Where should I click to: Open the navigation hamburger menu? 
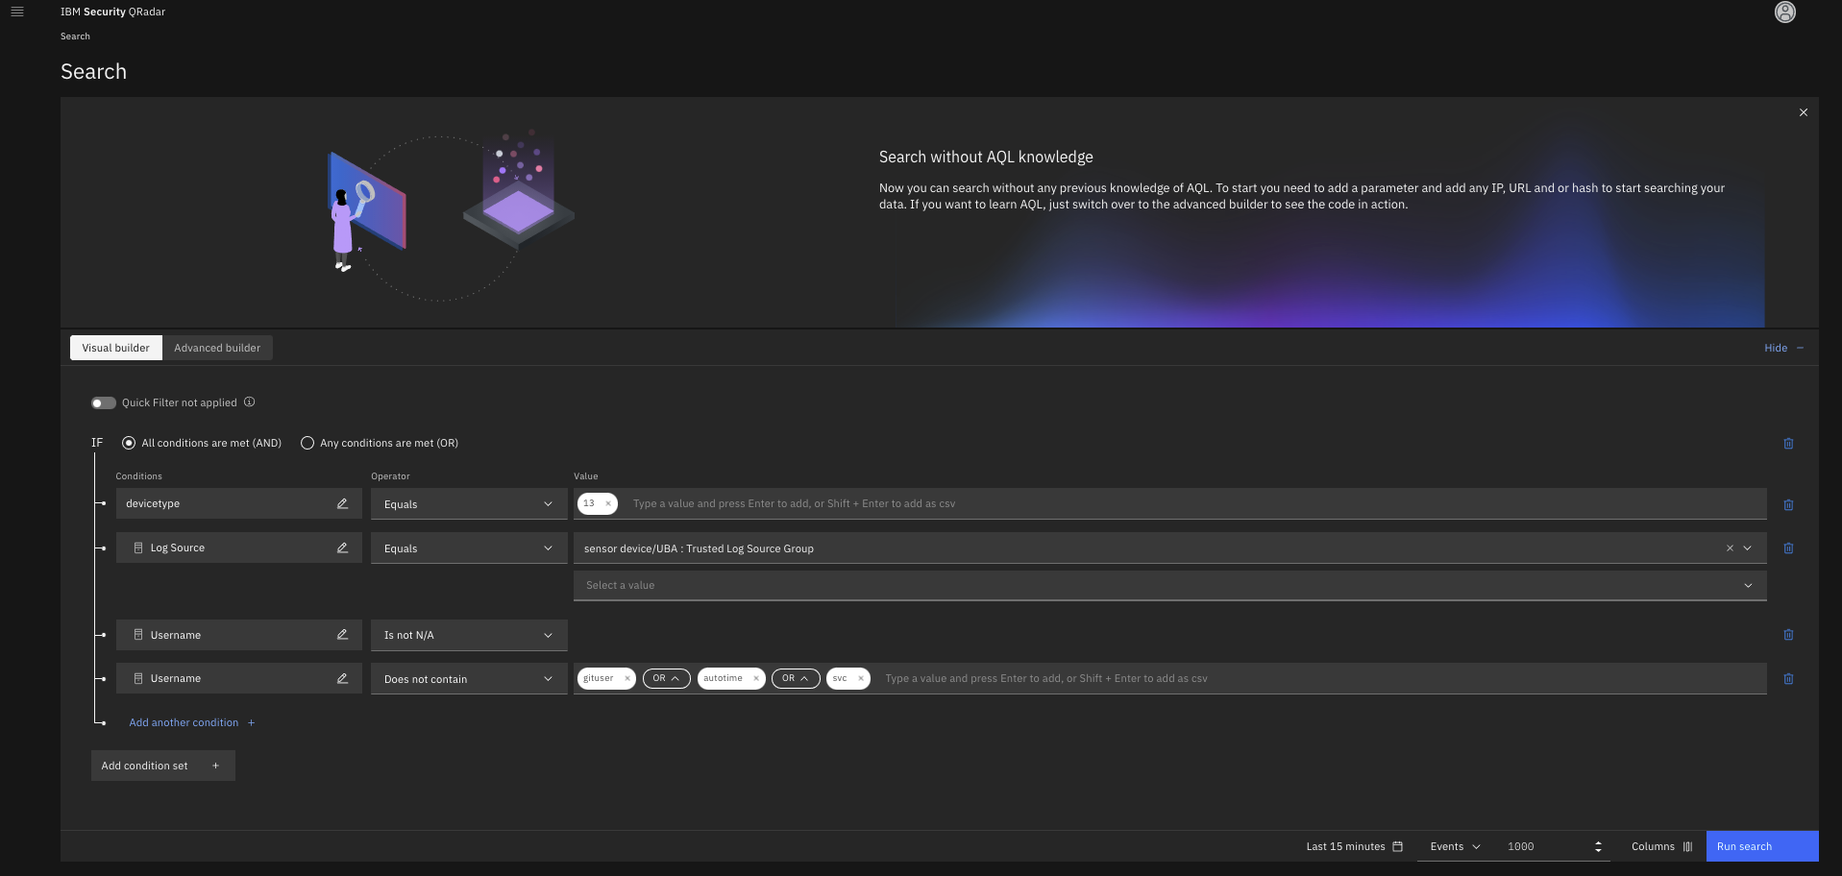(x=17, y=12)
